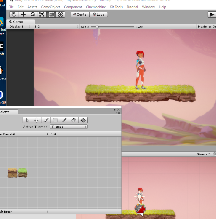This screenshot has height=219, width=216.
Task: Open the palette selection dropdown
Action: point(24,134)
